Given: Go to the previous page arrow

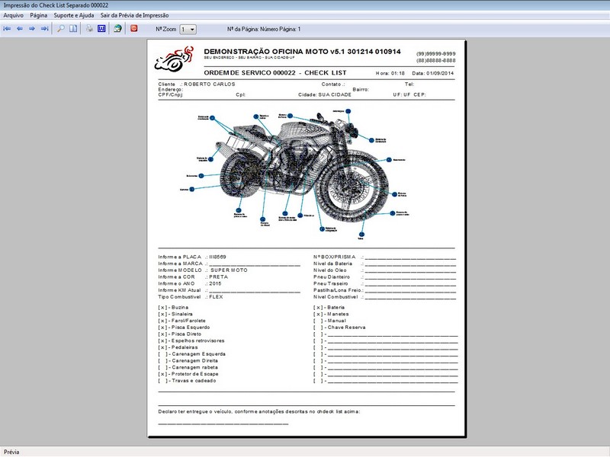Looking at the screenshot, I should (20, 29).
